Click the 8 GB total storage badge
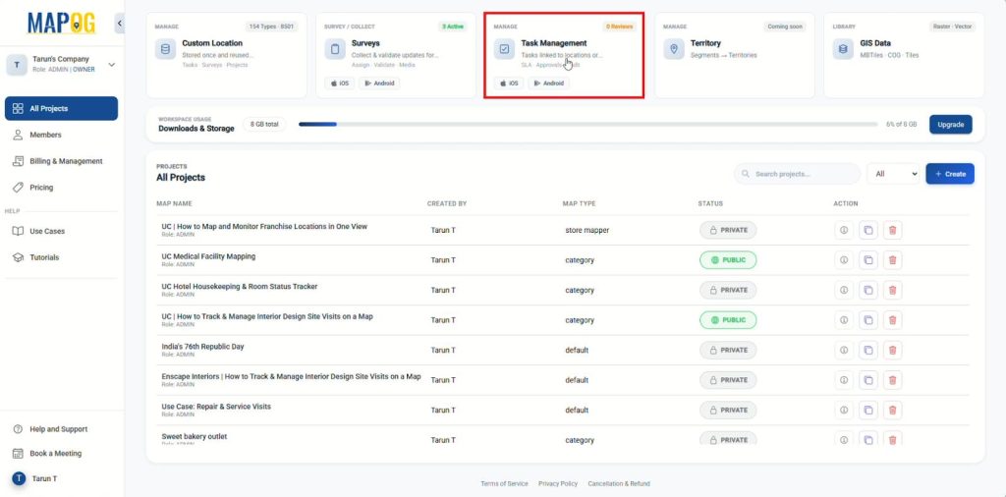 pyautogui.click(x=263, y=125)
